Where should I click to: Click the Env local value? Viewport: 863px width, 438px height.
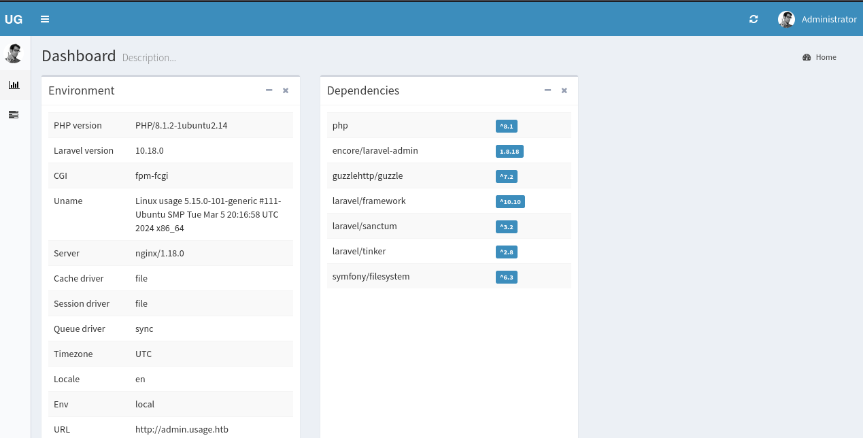pos(145,404)
